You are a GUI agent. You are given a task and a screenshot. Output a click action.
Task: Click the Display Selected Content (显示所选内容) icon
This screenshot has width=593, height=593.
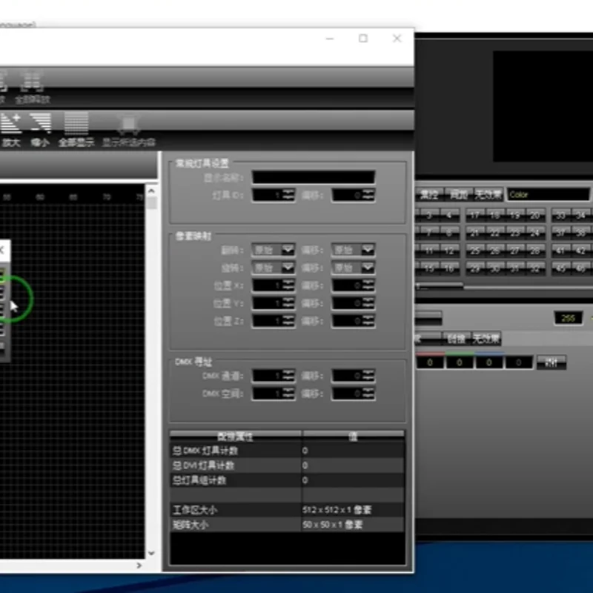tap(127, 127)
